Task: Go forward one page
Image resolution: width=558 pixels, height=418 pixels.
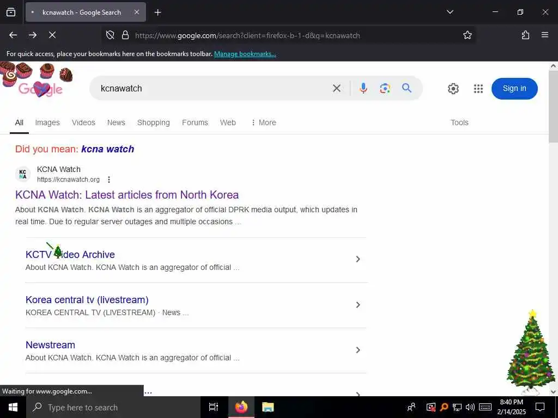Action: [33, 35]
